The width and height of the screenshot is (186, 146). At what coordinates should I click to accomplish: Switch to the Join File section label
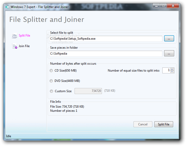[24, 46]
